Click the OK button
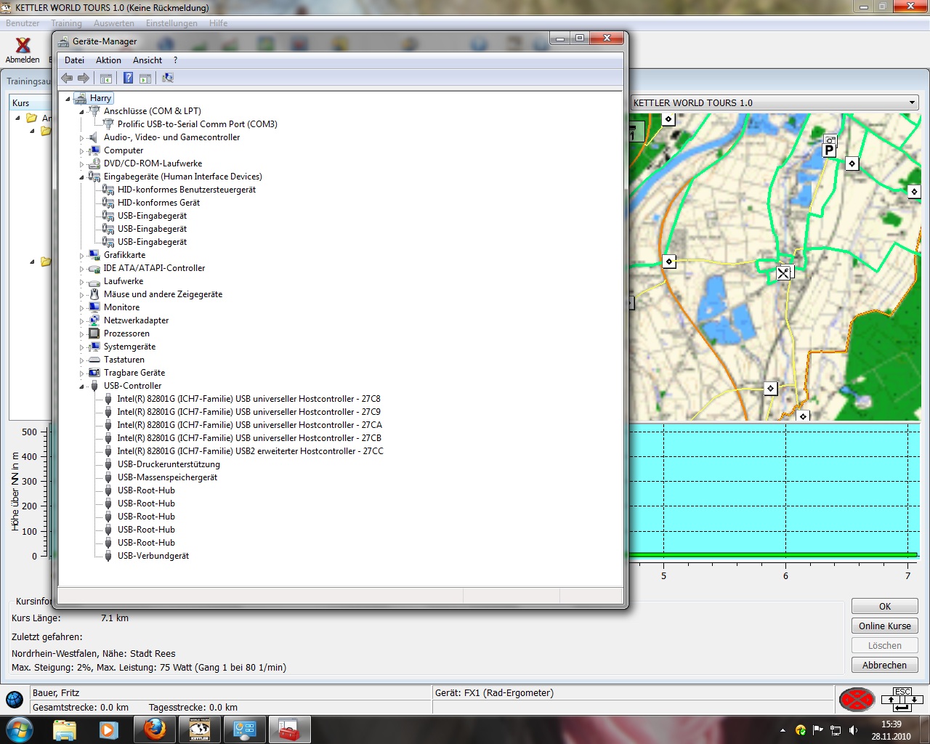 click(884, 606)
